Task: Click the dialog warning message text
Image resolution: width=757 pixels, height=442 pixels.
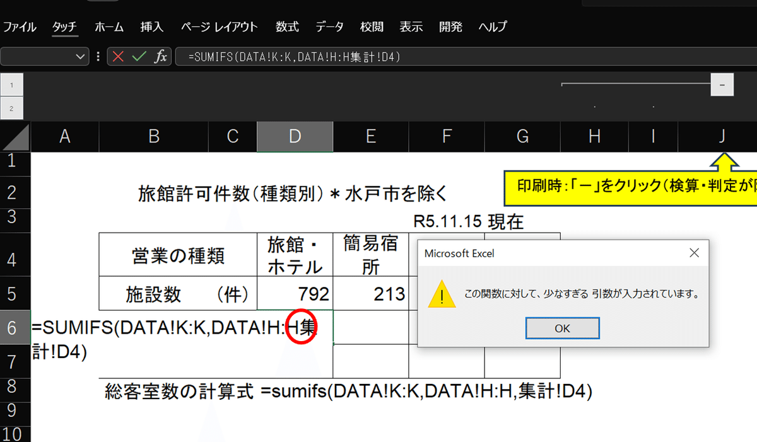Action: tap(582, 294)
